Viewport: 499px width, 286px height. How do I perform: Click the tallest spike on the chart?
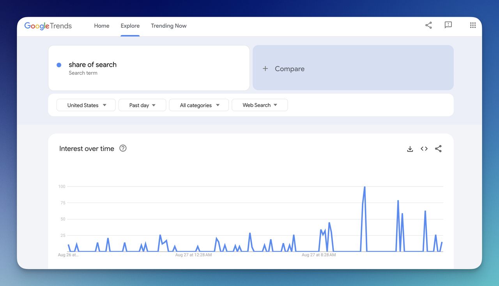(x=365, y=187)
